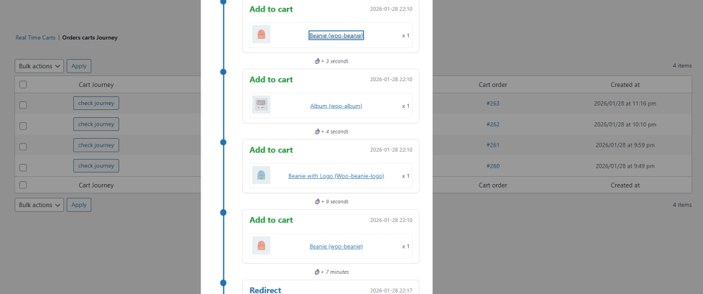Click the stopwatch icon beside '+ 9 seconds'

(318, 201)
